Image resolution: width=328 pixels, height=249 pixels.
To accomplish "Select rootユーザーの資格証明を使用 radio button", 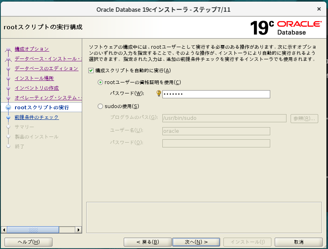I will (101, 82).
